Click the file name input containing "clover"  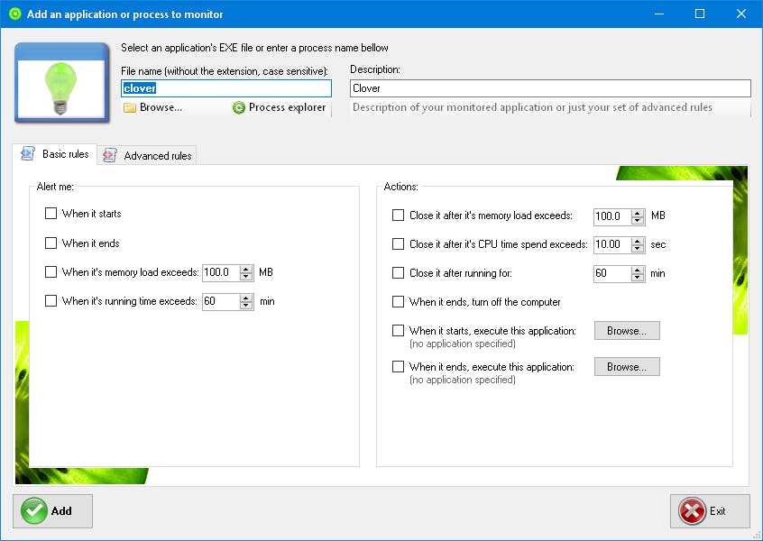225,87
